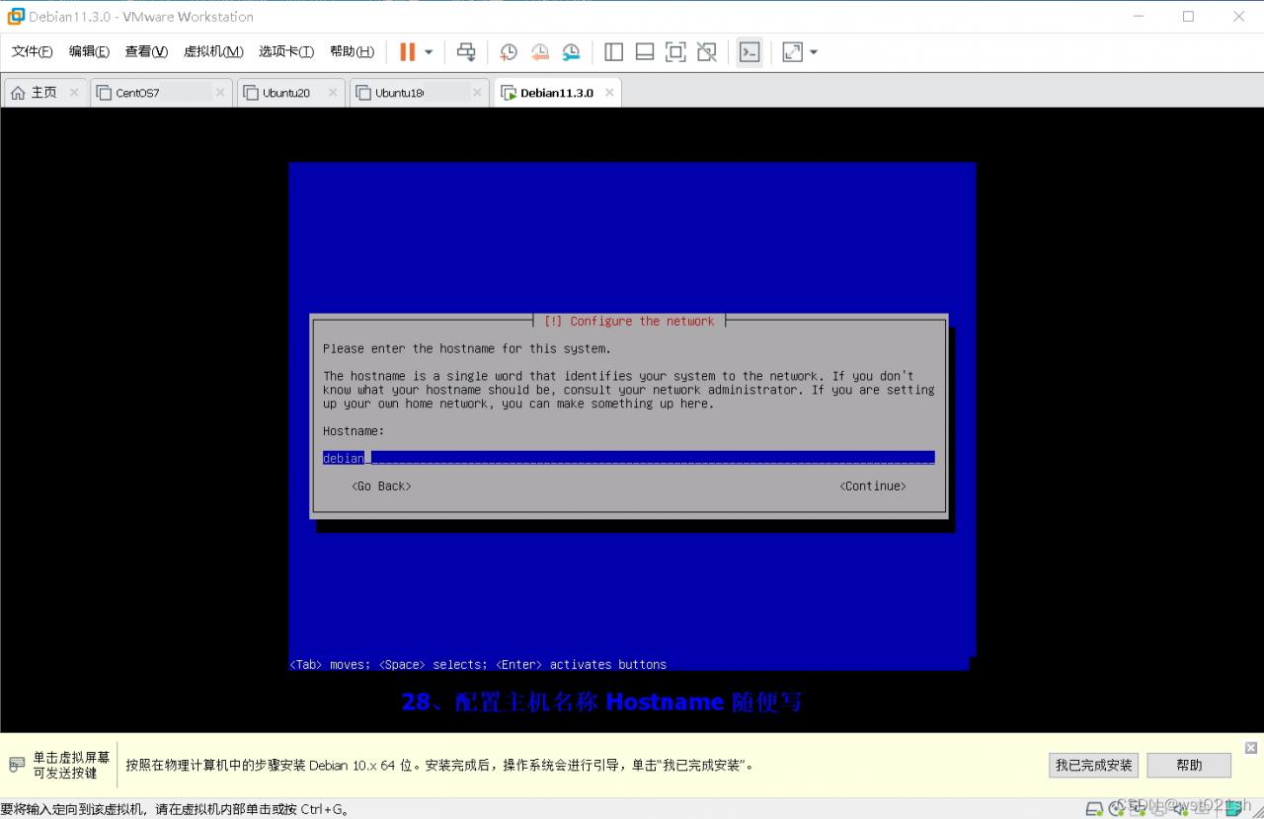Viewport: 1264px width, 819px height.
Task: Close the CentOS7 tab
Action: (220, 93)
